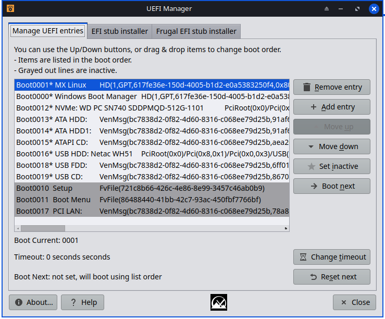Select the inactive Boot0017 PCI LAN entry
385x319 pixels.
click(x=152, y=211)
